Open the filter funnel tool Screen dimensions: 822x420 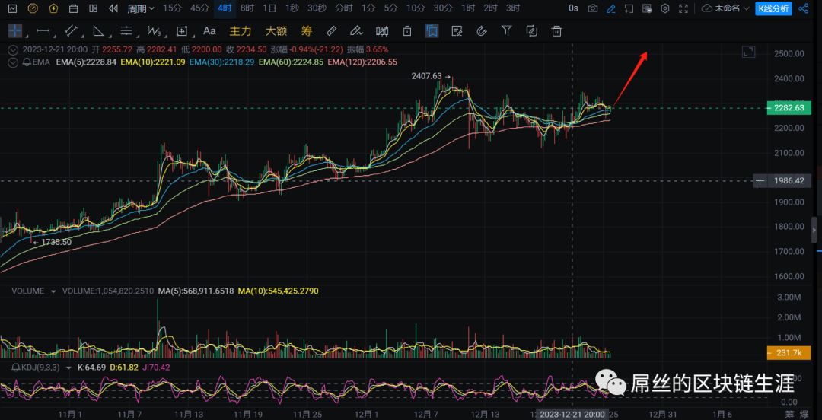[x=507, y=31]
